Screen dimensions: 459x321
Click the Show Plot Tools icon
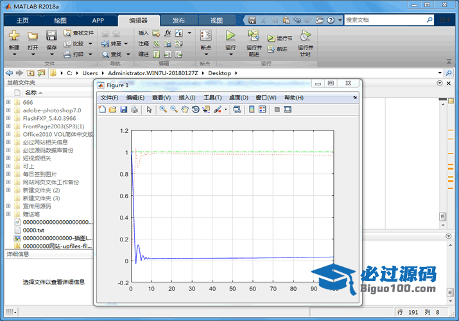(x=288, y=109)
